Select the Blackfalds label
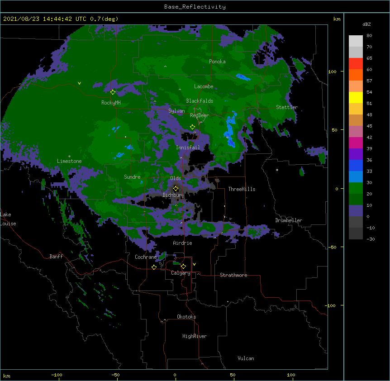 200,101
